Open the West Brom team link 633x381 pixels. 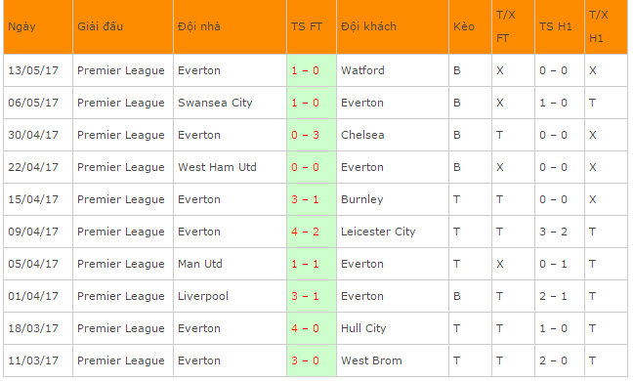click(x=371, y=360)
